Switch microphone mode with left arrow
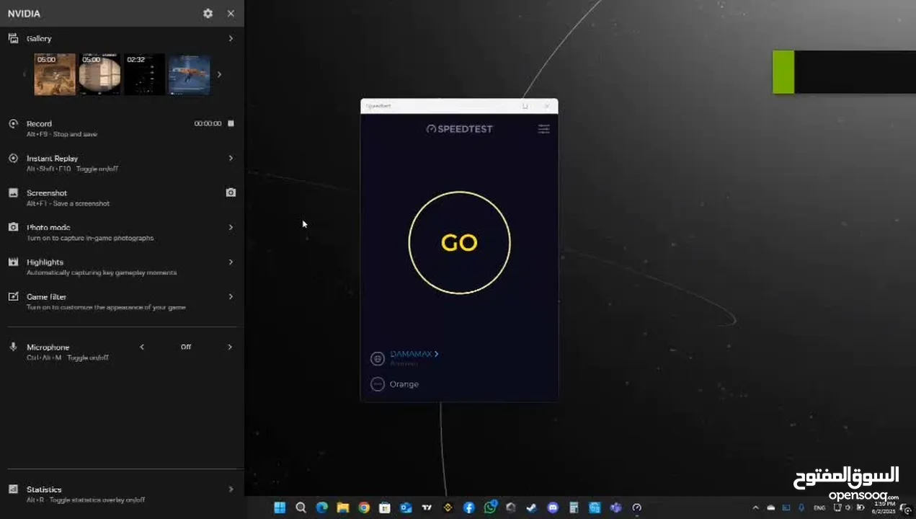Viewport: 916px width, 519px height. [142, 347]
